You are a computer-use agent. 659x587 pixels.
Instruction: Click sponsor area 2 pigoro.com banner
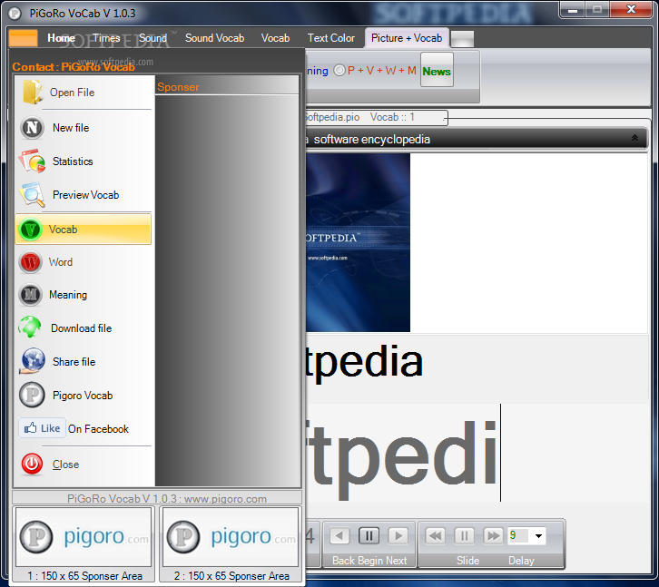231,536
